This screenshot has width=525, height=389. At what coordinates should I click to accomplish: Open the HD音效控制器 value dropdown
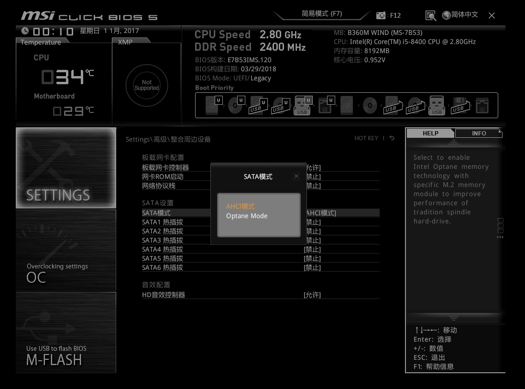(312, 295)
